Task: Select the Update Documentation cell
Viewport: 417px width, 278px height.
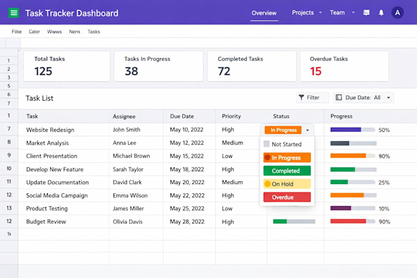Action: 64,182
